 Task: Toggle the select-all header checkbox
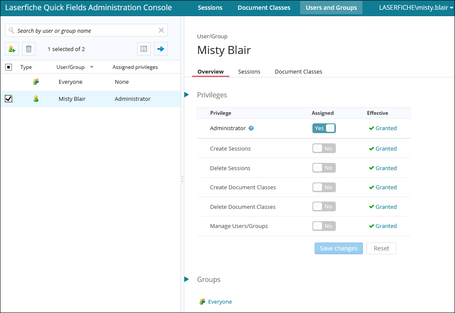(9, 67)
